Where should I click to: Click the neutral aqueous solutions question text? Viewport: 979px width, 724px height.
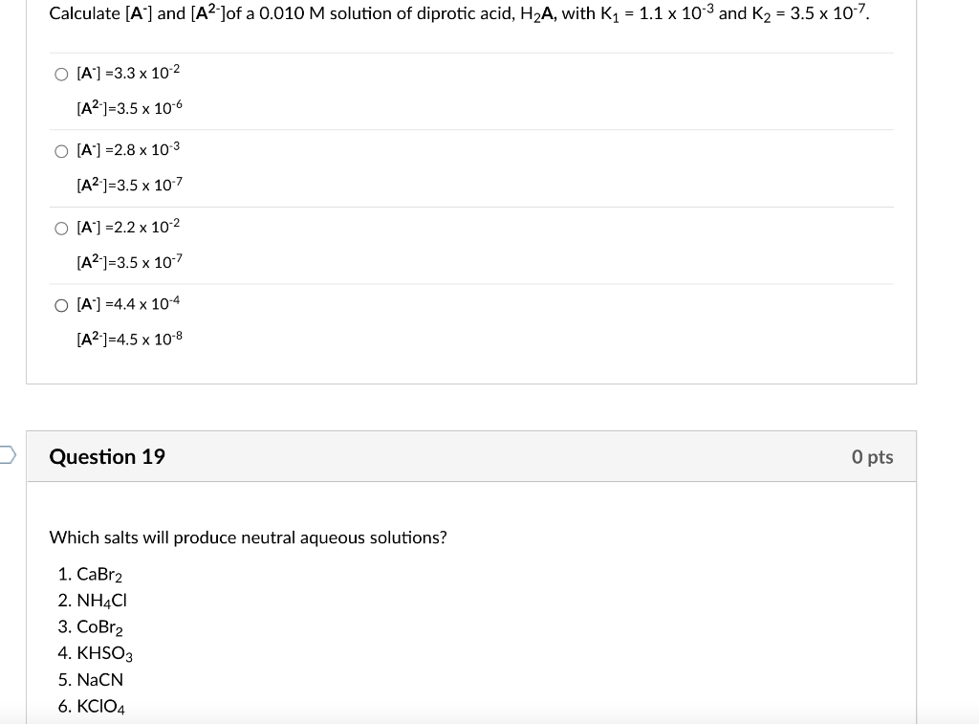(248, 538)
